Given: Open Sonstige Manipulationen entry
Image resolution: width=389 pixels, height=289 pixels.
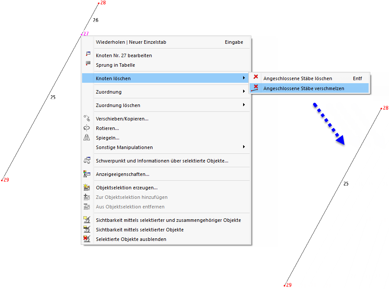Looking at the screenshot, I should pyautogui.click(x=165, y=147).
